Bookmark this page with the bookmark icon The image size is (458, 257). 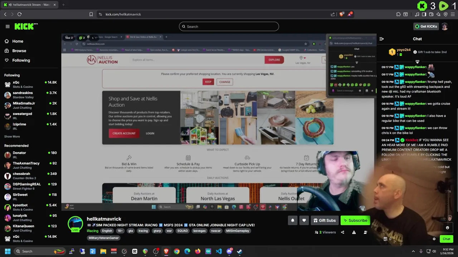(91, 14)
